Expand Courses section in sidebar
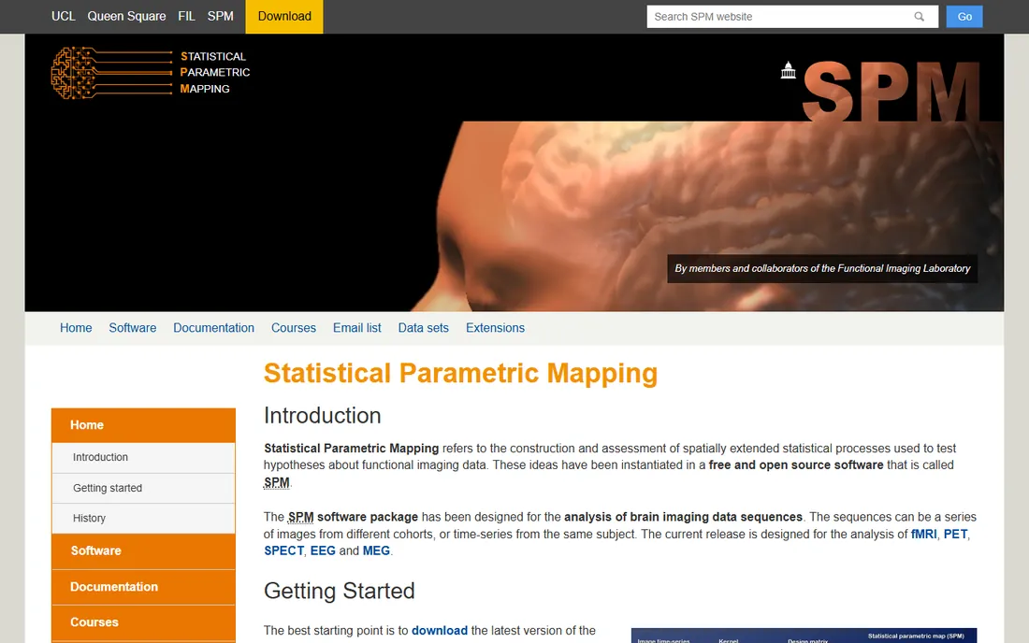 (143, 622)
